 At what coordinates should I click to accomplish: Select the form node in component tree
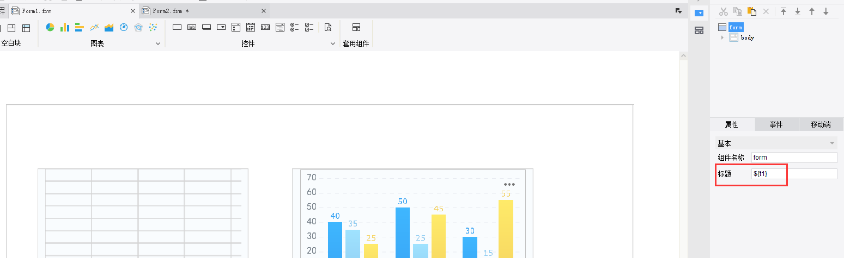click(x=736, y=27)
